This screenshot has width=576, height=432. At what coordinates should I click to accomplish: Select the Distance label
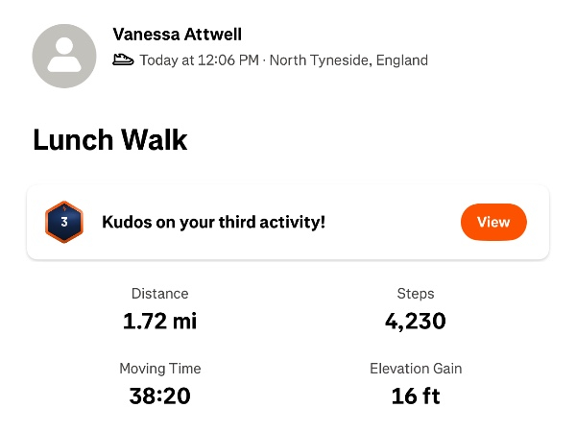[x=159, y=294]
